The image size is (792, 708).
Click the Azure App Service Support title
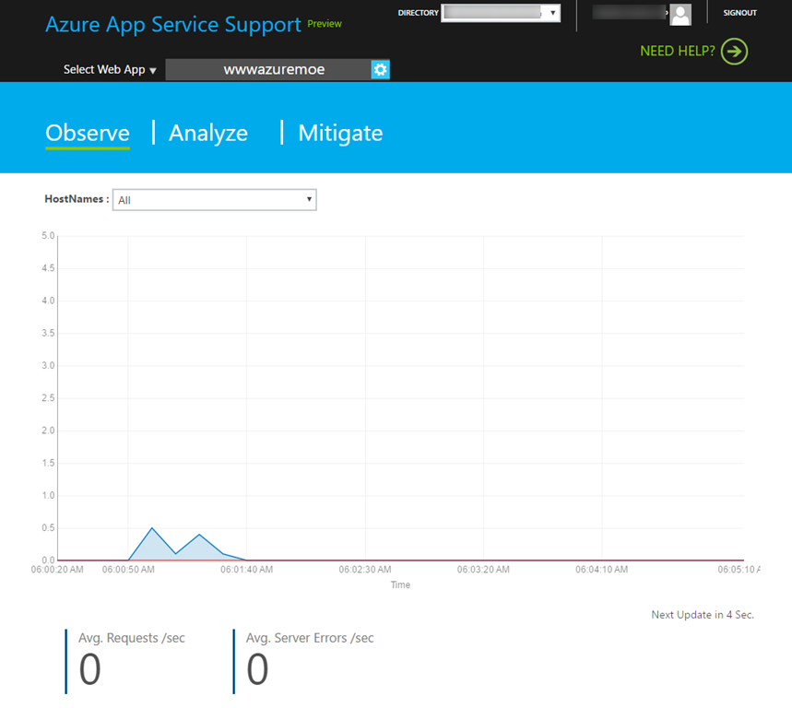173,24
